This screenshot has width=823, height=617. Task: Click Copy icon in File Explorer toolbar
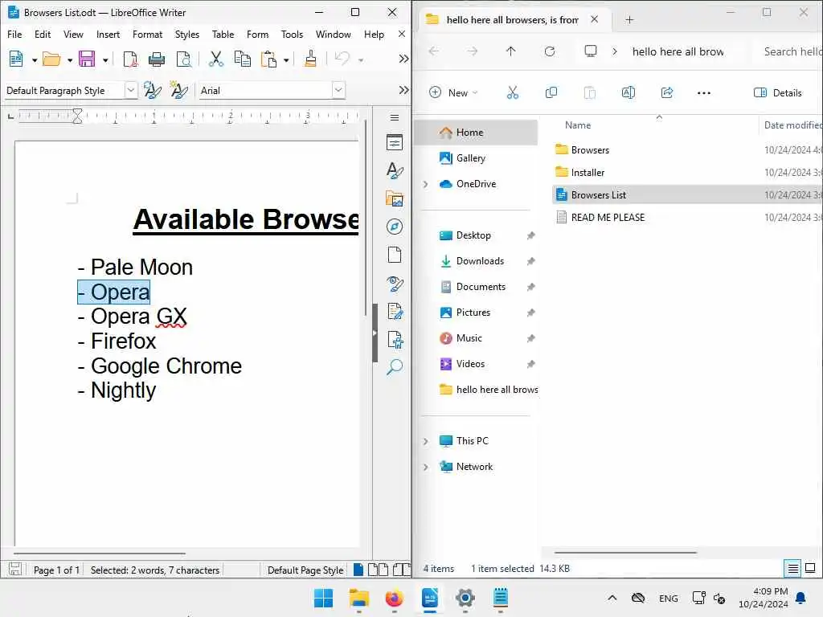click(551, 93)
